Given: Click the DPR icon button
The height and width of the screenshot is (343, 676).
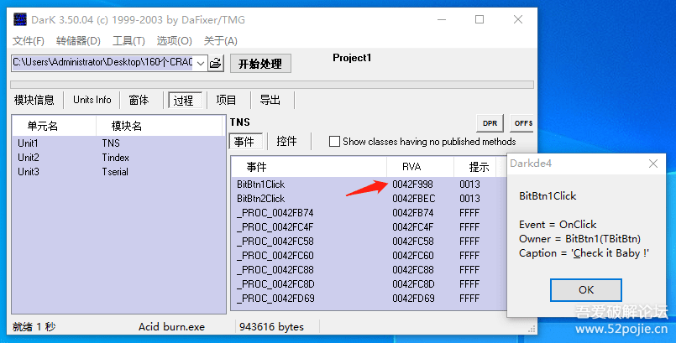Looking at the screenshot, I should pyautogui.click(x=489, y=123).
